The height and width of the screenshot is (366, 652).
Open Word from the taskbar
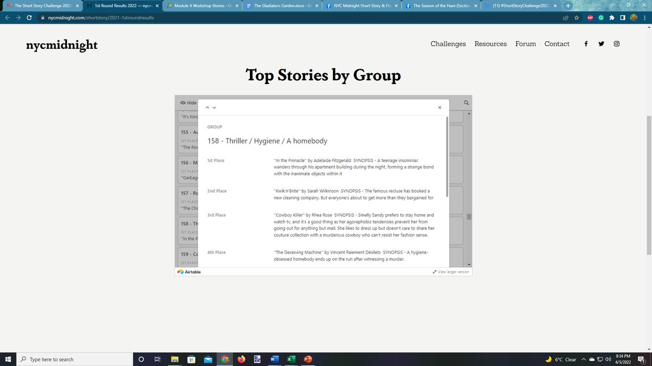tap(274, 359)
